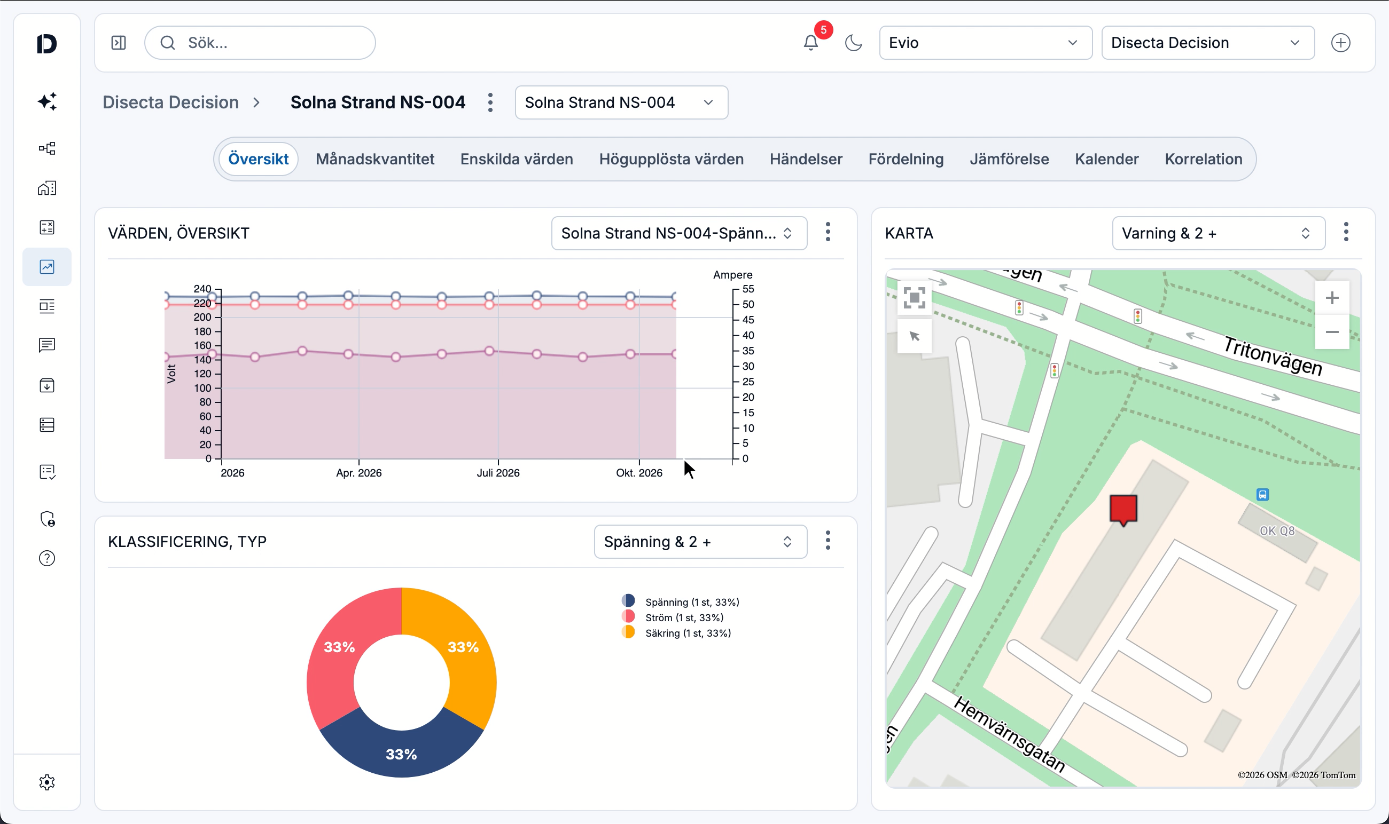Screen dimensions: 1389x824
Task: Open the help question mark icon
Action: [47, 559]
